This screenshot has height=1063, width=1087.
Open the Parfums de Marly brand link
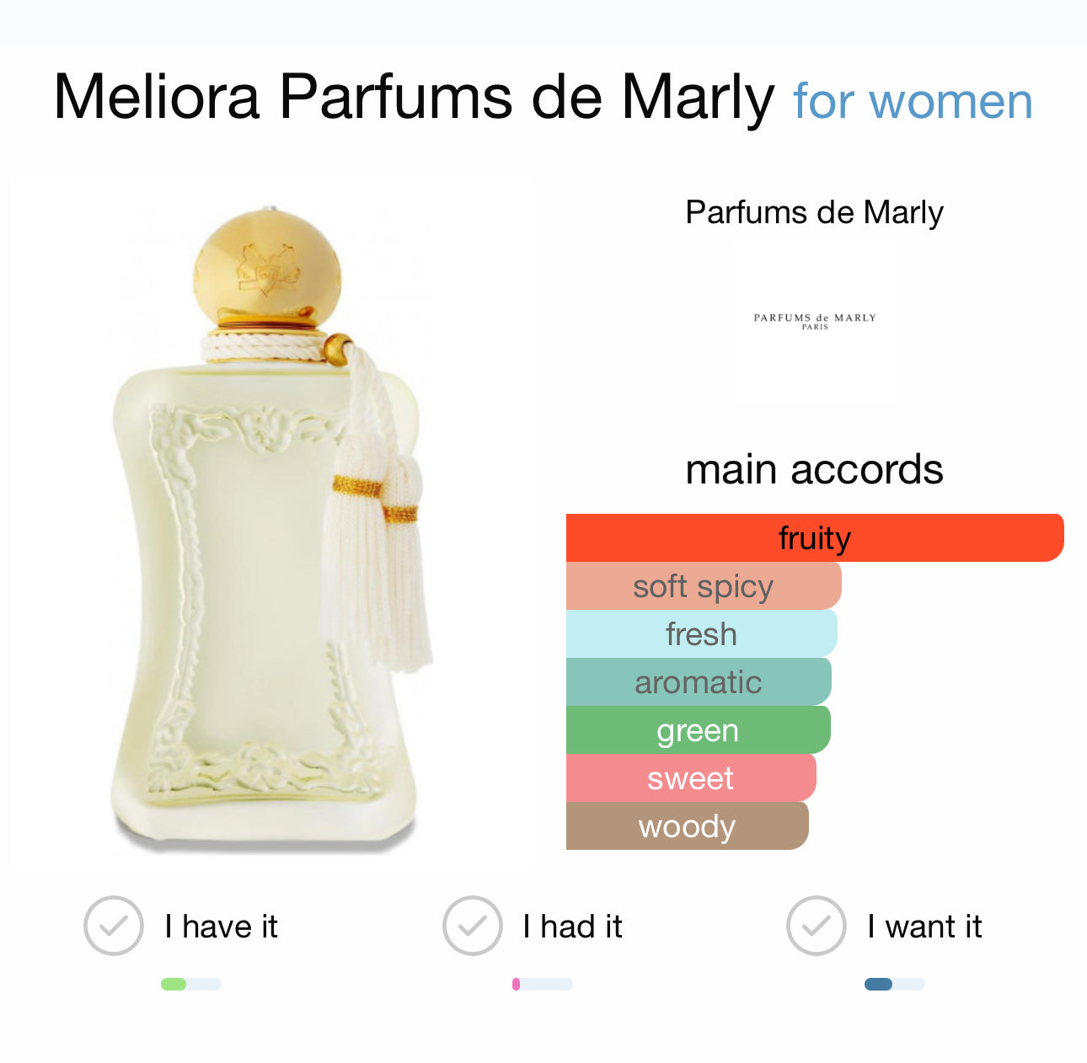click(x=814, y=212)
